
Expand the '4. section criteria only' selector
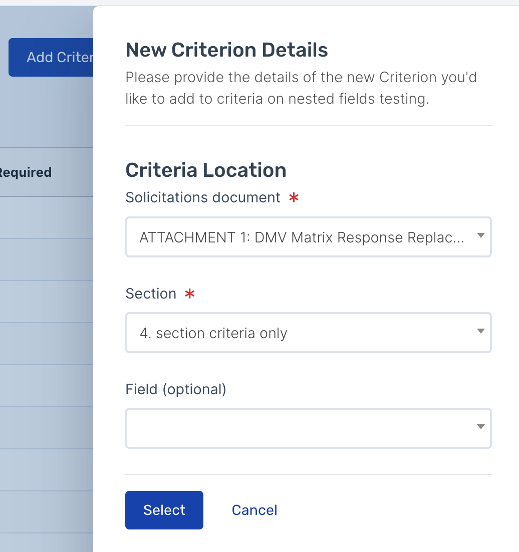(302, 333)
